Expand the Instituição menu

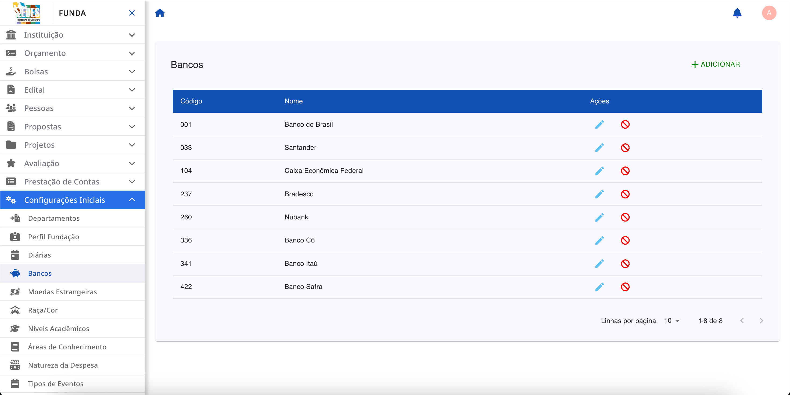pyautogui.click(x=72, y=35)
